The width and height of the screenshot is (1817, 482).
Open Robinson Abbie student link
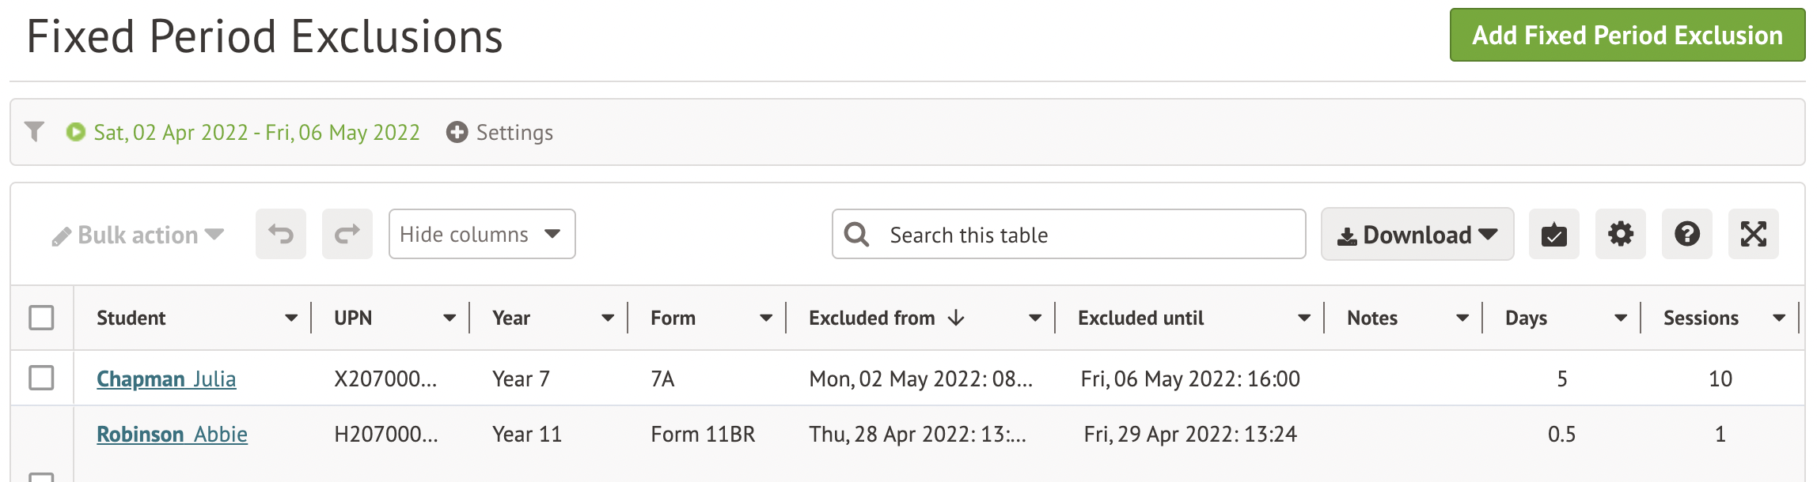point(172,435)
